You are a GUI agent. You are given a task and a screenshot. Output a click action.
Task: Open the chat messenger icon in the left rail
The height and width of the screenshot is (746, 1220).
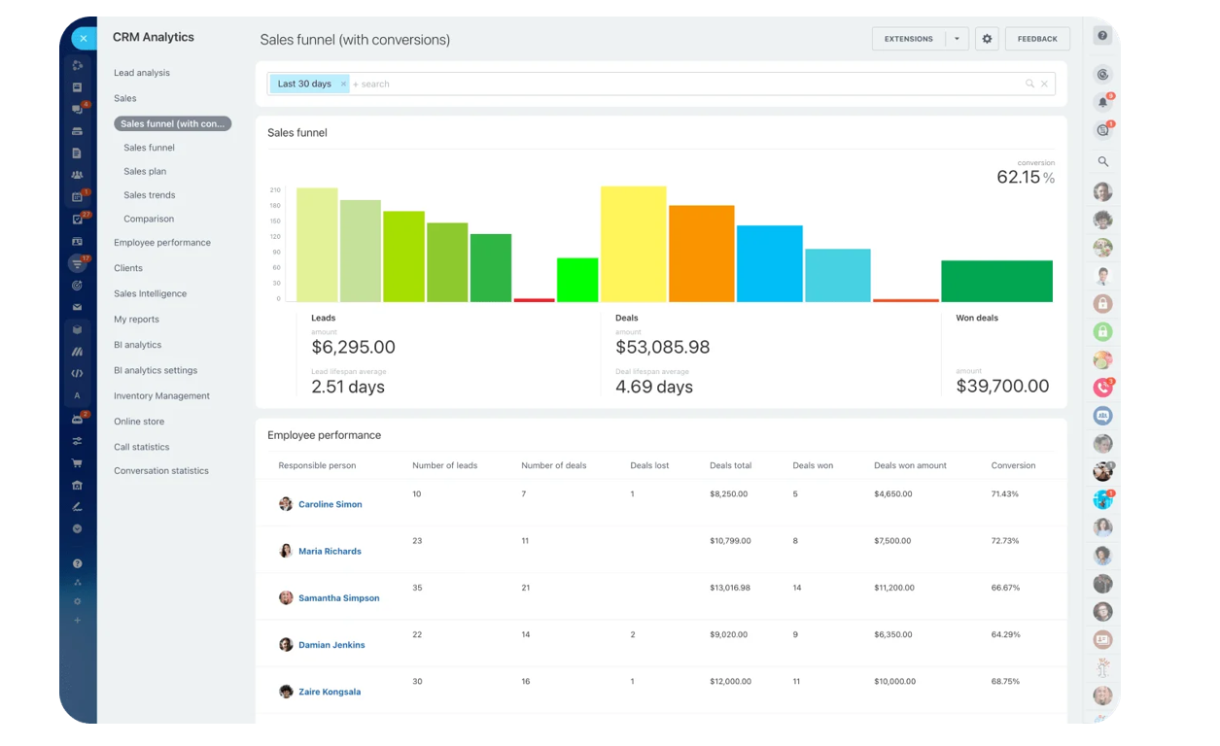pos(78,109)
